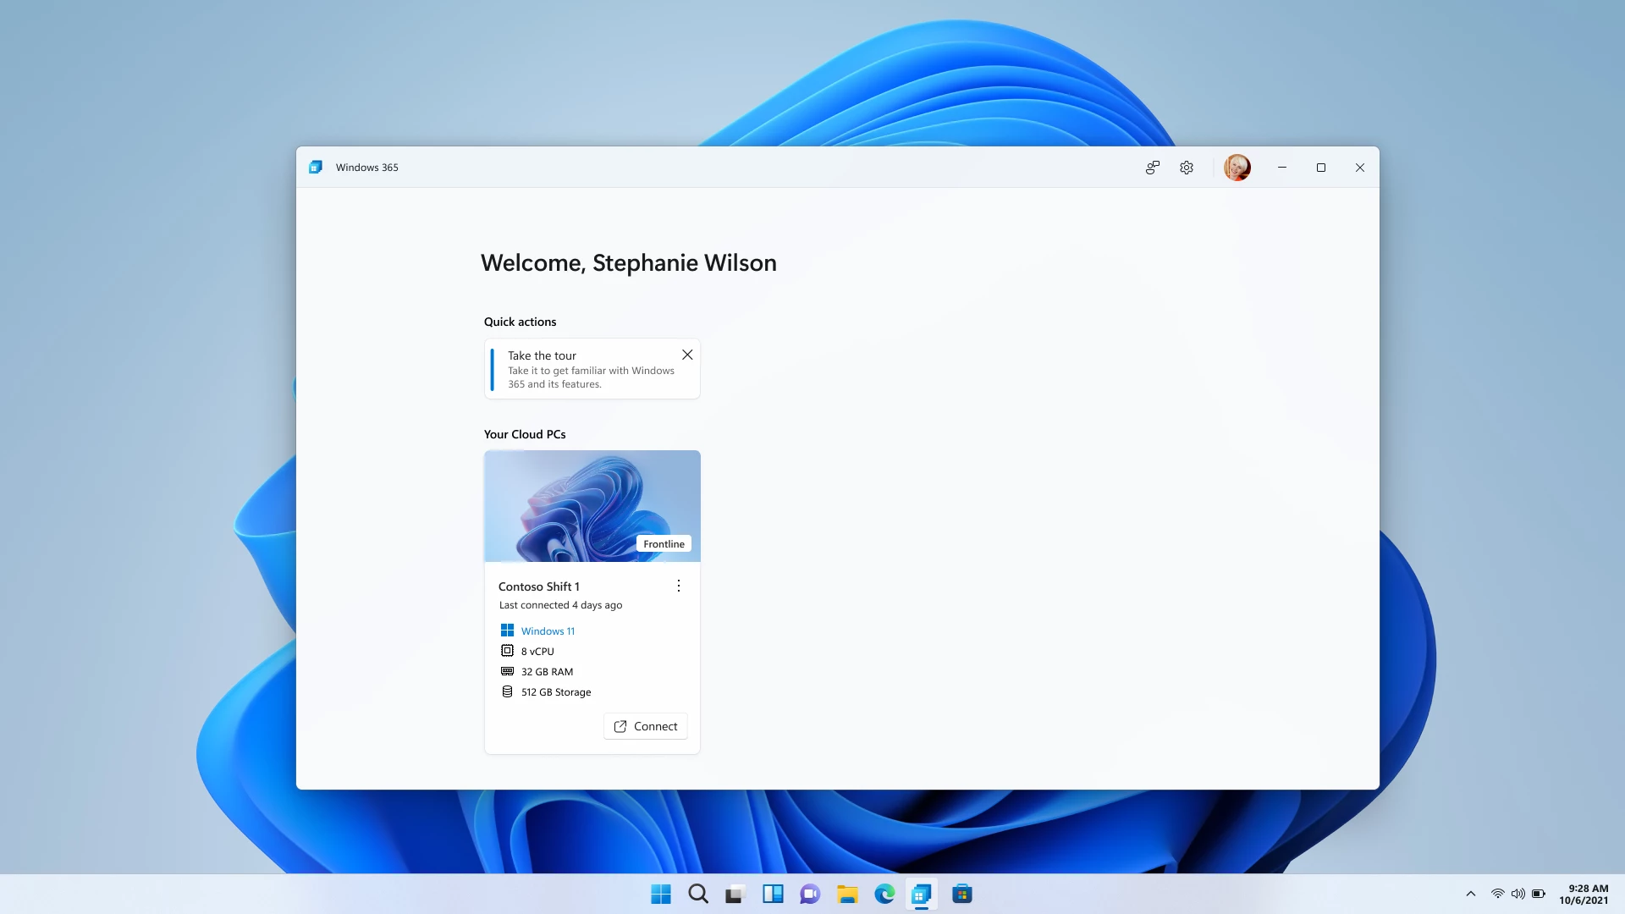Open the feedback icon in title bar

[x=1152, y=168]
